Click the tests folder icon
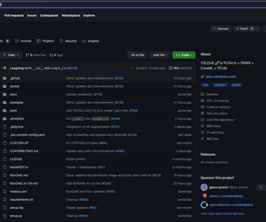 click(5, 110)
